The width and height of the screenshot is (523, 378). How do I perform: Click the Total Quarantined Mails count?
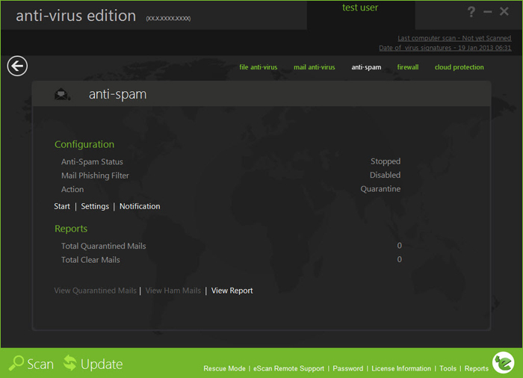tap(399, 246)
